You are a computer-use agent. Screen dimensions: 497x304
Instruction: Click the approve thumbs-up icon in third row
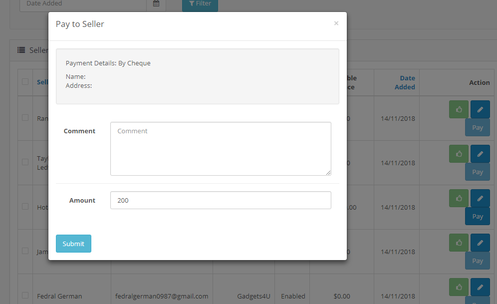(x=459, y=198)
